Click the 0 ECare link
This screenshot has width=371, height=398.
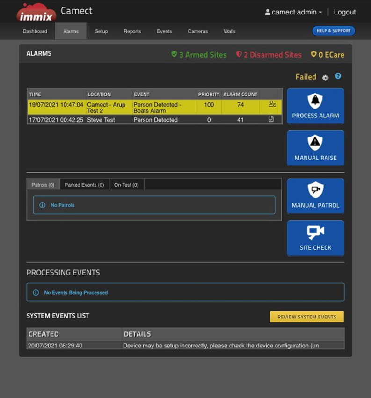327,55
